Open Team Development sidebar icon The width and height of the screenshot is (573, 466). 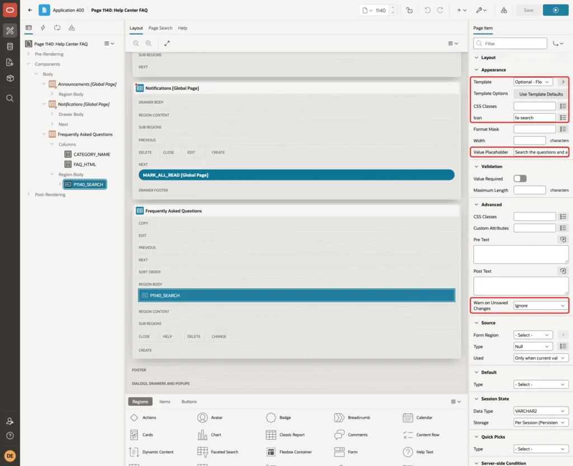click(x=10, y=63)
